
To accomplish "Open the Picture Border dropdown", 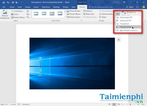I will [74, 11].
